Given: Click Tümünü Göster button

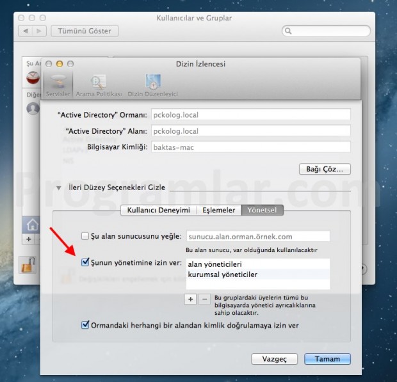Looking at the screenshot, I should point(85,31).
